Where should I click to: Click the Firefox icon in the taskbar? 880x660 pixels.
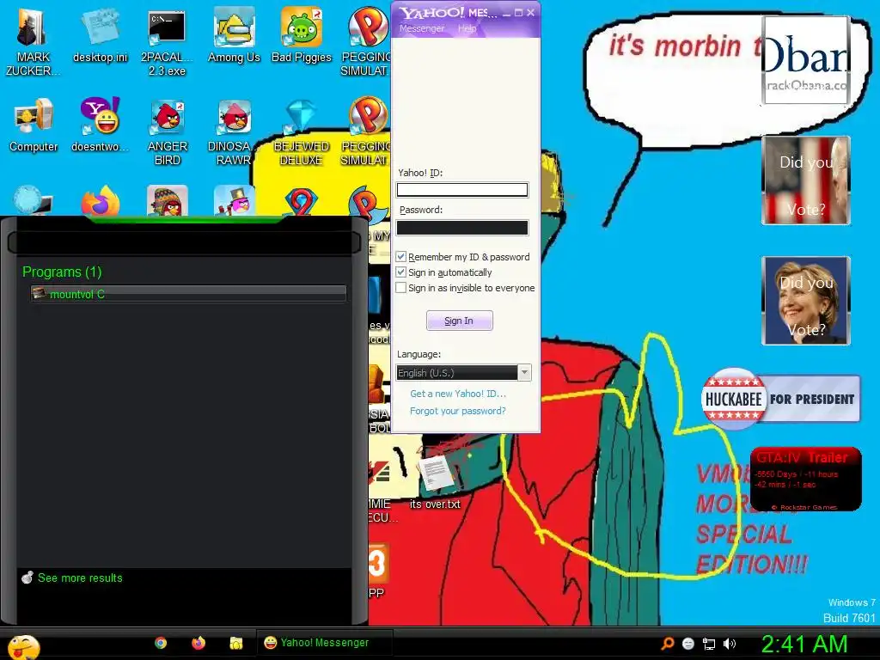pyautogui.click(x=199, y=643)
